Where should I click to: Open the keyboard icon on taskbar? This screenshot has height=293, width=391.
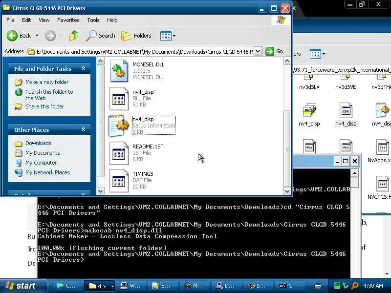point(318,286)
